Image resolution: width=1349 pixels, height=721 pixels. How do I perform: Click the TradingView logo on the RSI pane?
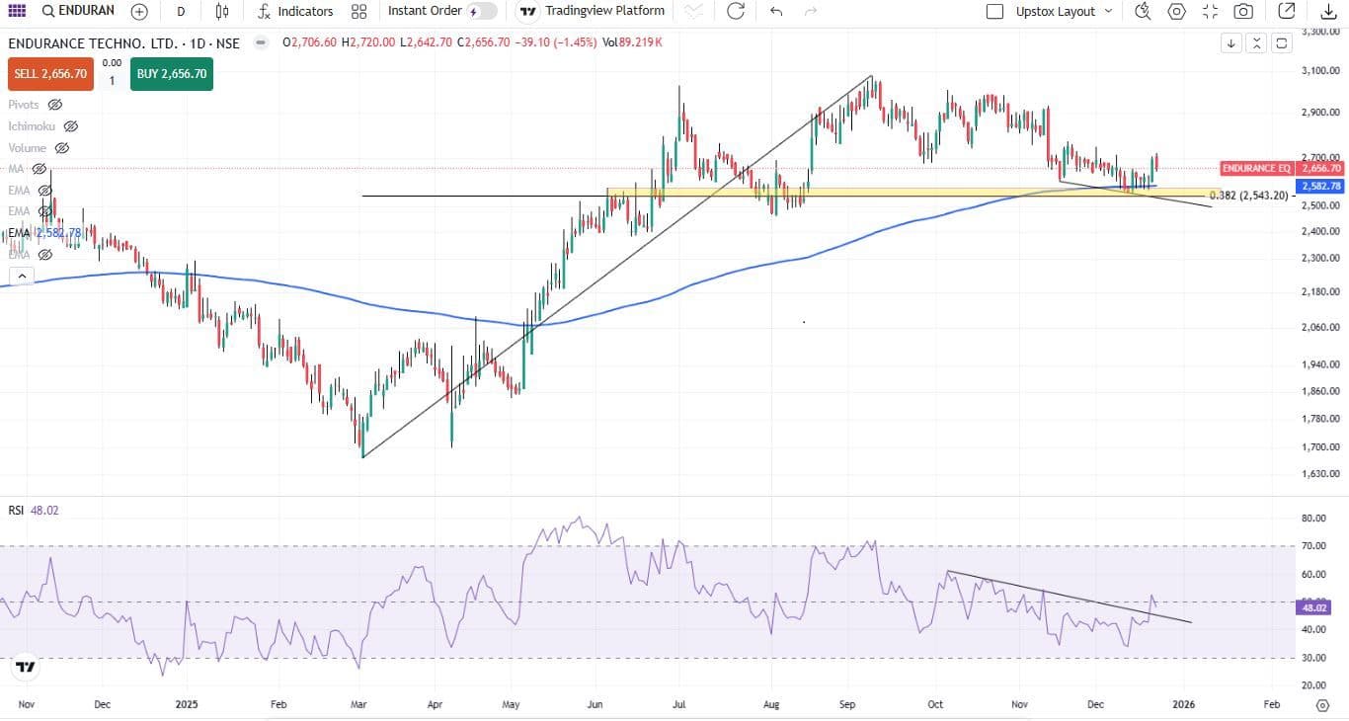click(x=26, y=667)
